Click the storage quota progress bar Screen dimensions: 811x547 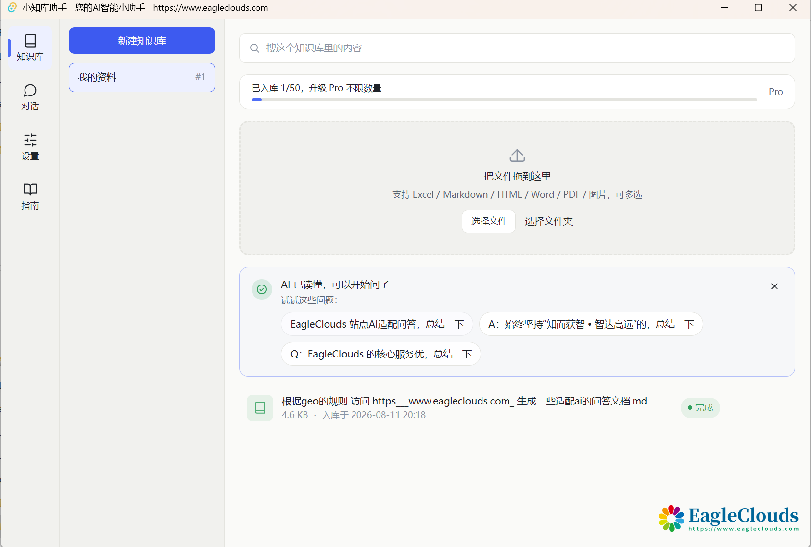(504, 100)
